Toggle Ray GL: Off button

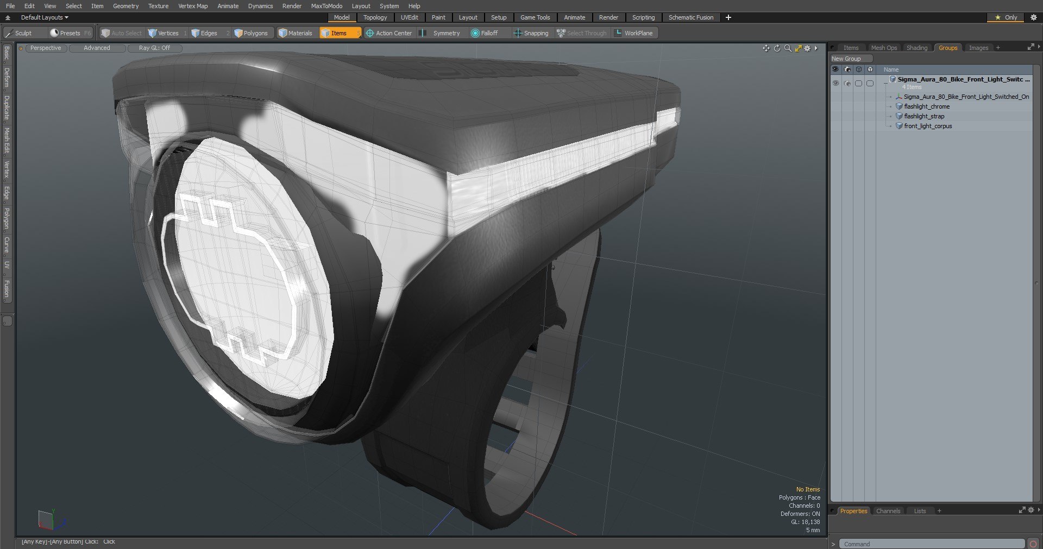[x=154, y=48]
